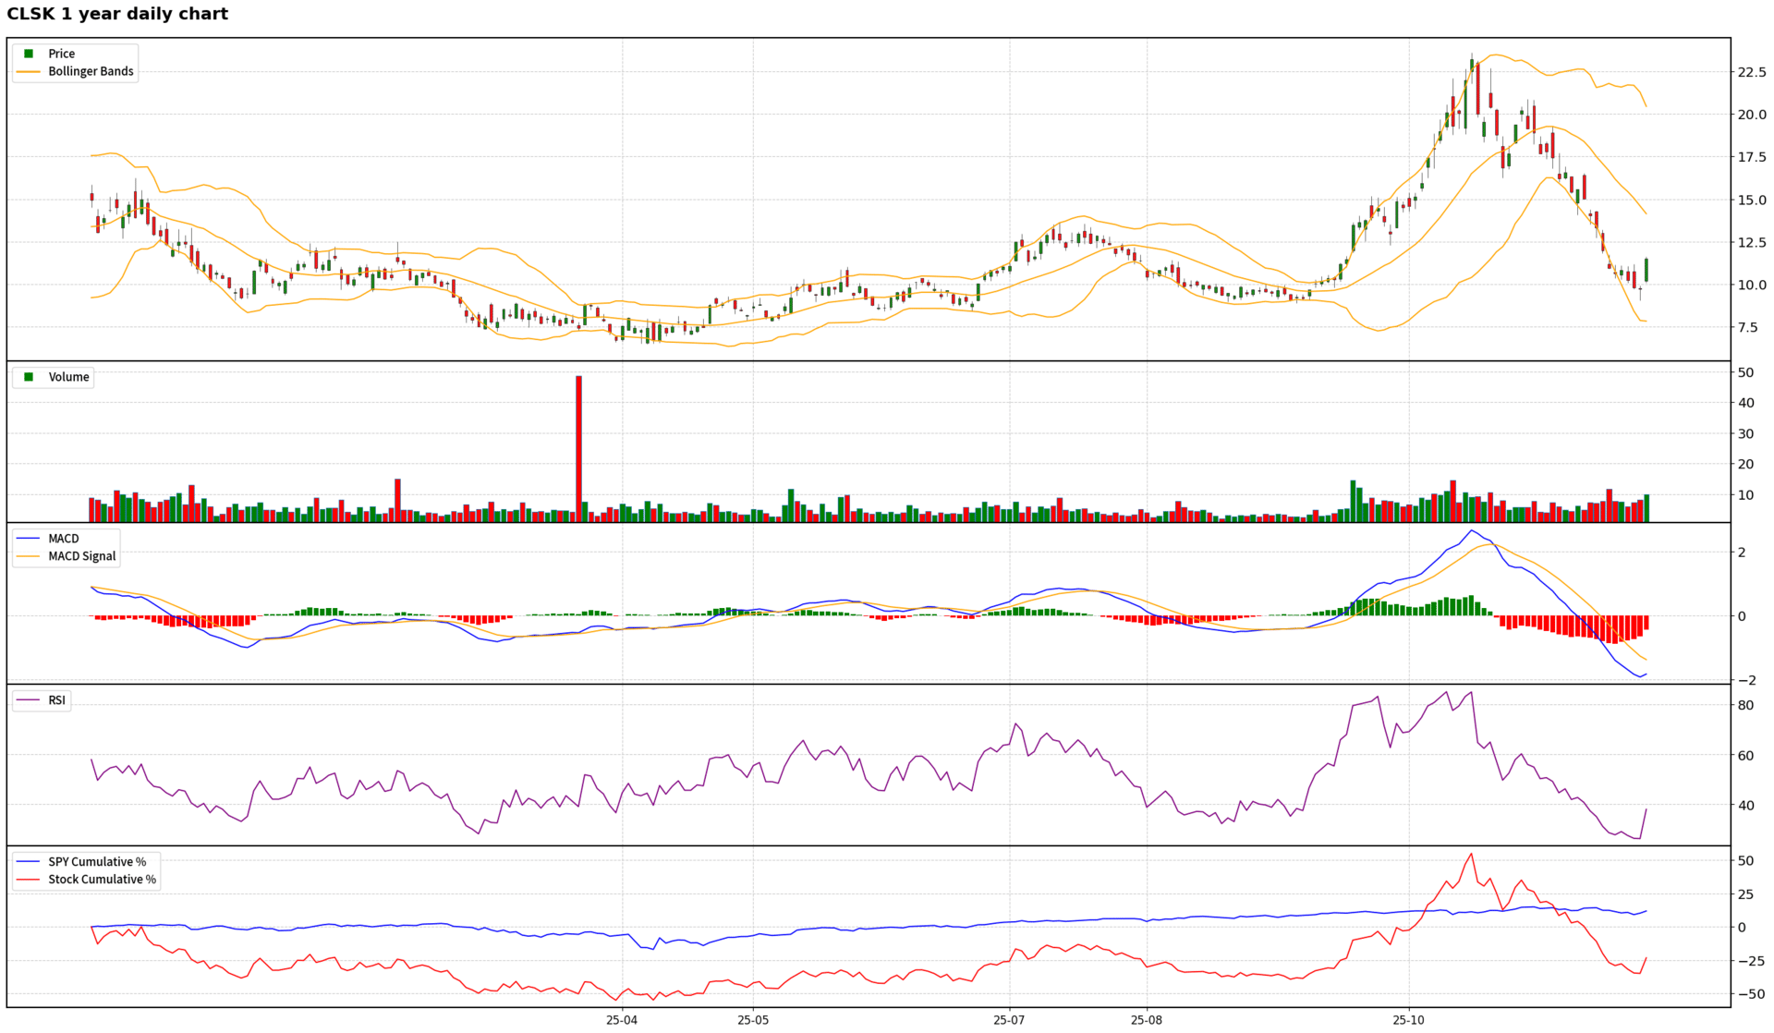Viewport: 1774px width, 1033px height.
Task: Click the 25-07 x-axis date label
Action: (x=1009, y=1020)
